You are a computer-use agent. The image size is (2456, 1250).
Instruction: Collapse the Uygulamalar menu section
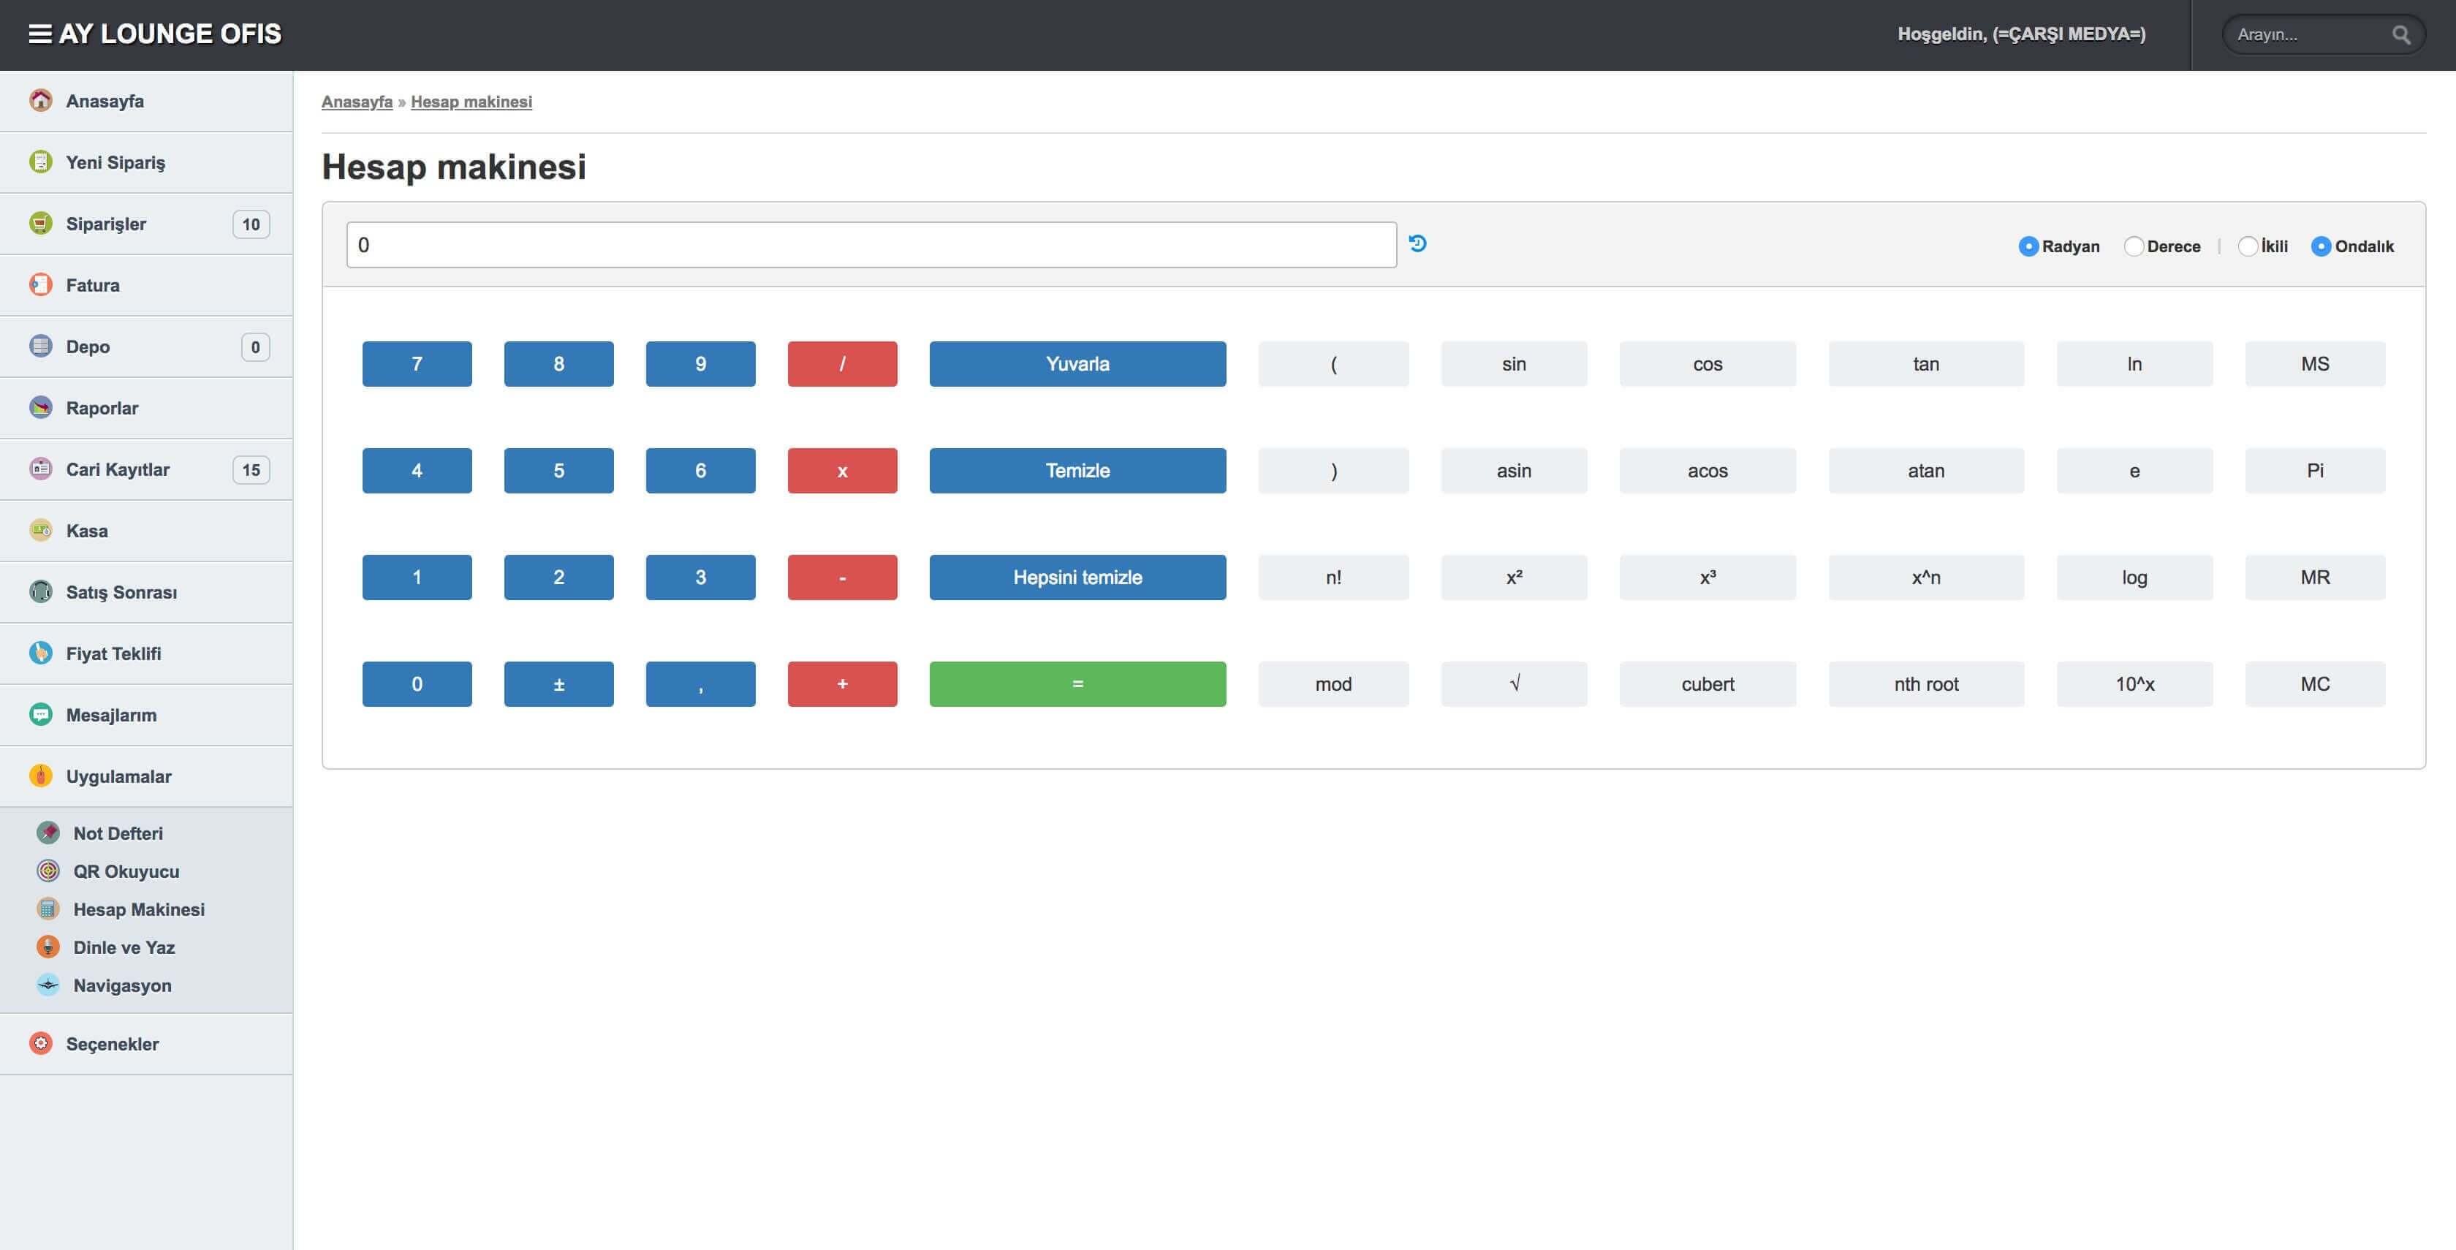(118, 776)
